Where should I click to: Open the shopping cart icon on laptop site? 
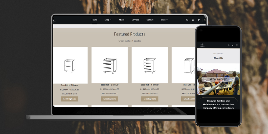click(x=199, y=20)
